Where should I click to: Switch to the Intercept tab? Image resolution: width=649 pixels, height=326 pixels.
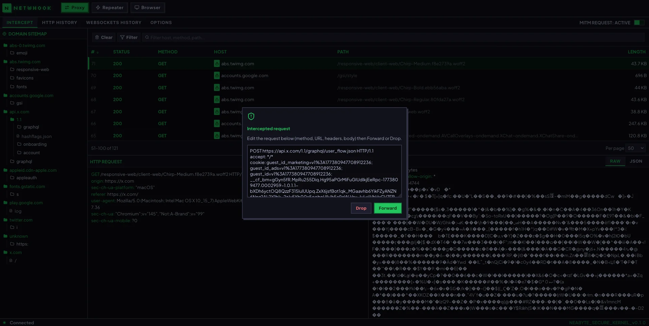pyautogui.click(x=20, y=22)
